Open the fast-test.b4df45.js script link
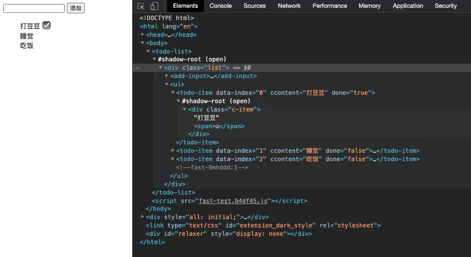 (x=233, y=201)
